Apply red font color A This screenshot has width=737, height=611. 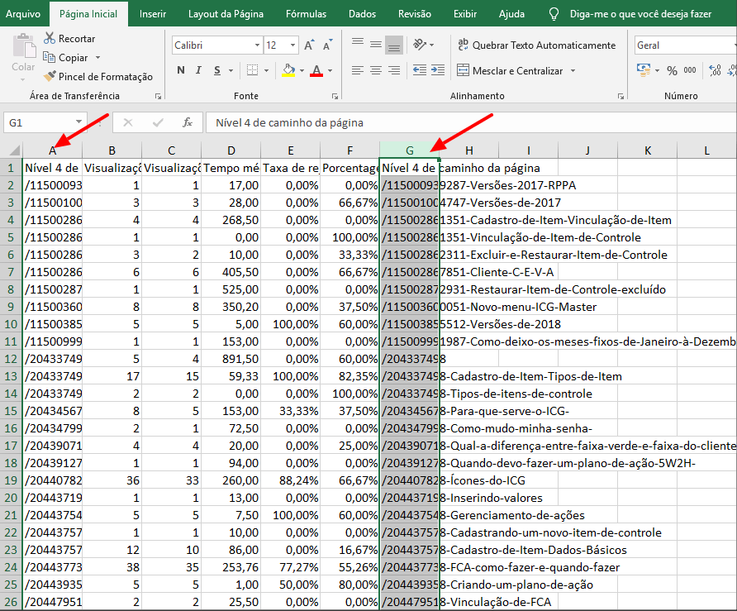(316, 70)
